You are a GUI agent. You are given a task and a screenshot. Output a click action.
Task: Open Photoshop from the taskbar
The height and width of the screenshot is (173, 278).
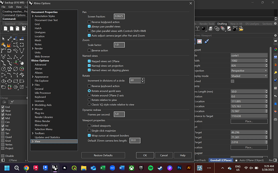coord(179,168)
